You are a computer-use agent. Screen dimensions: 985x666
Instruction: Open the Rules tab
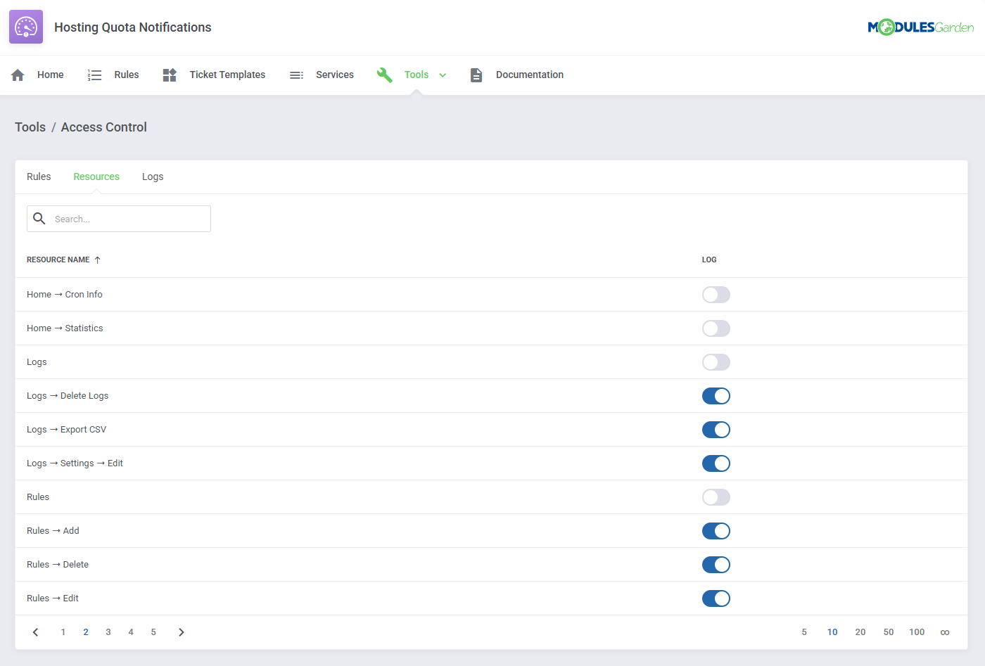pyautogui.click(x=39, y=177)
